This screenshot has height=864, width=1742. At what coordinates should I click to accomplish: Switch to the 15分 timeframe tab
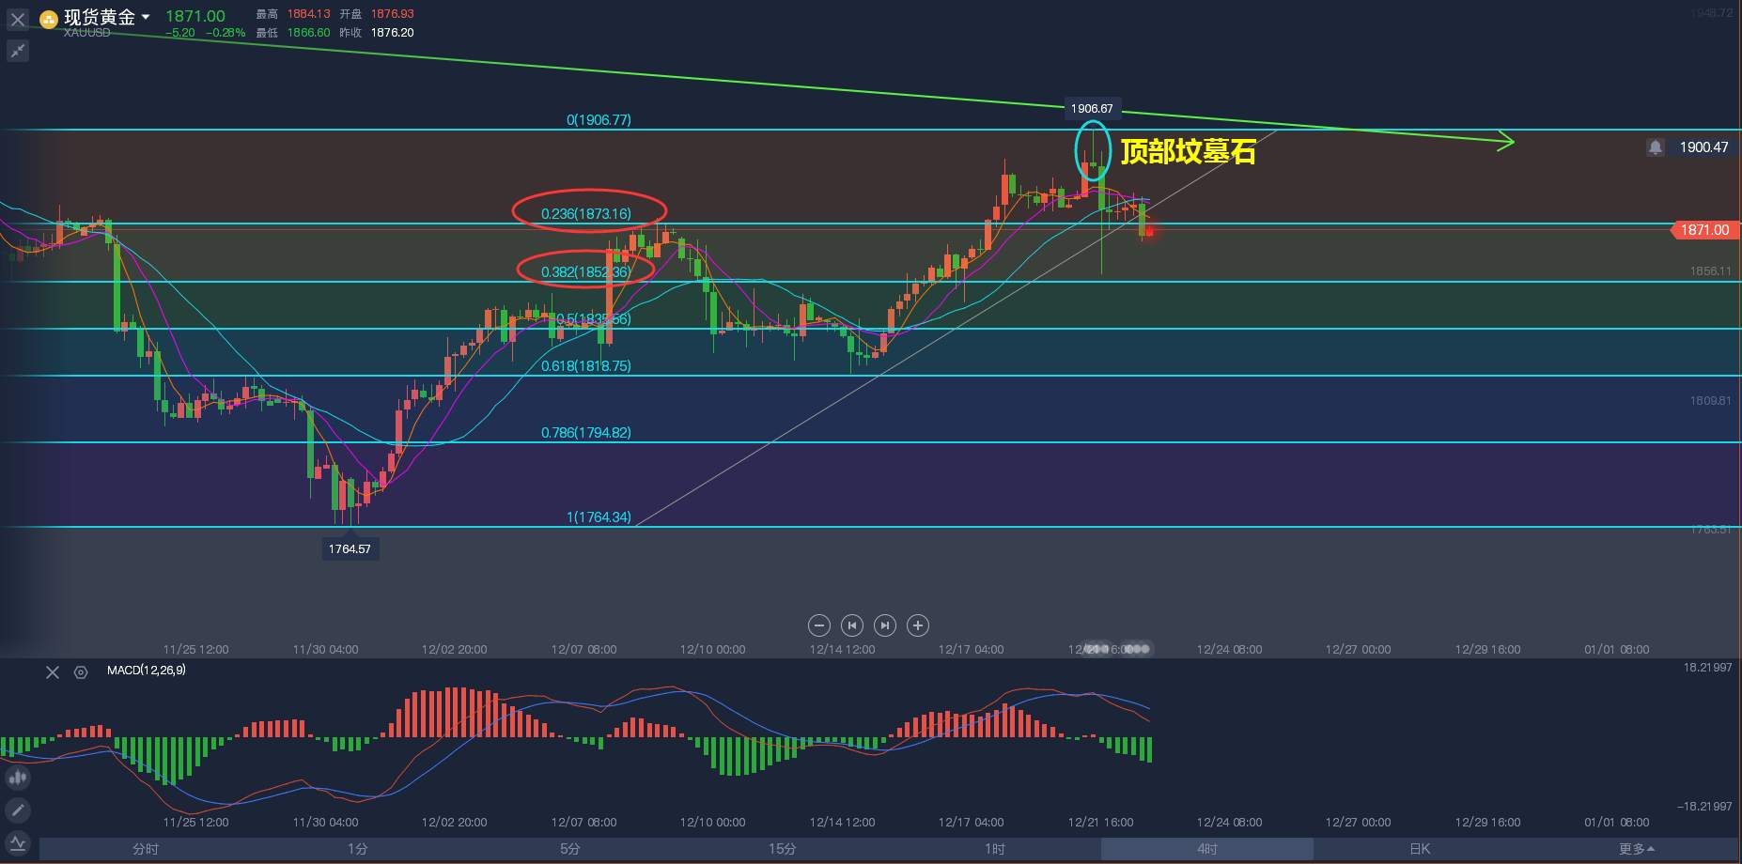pyautogui.click(x=783, y=849)
